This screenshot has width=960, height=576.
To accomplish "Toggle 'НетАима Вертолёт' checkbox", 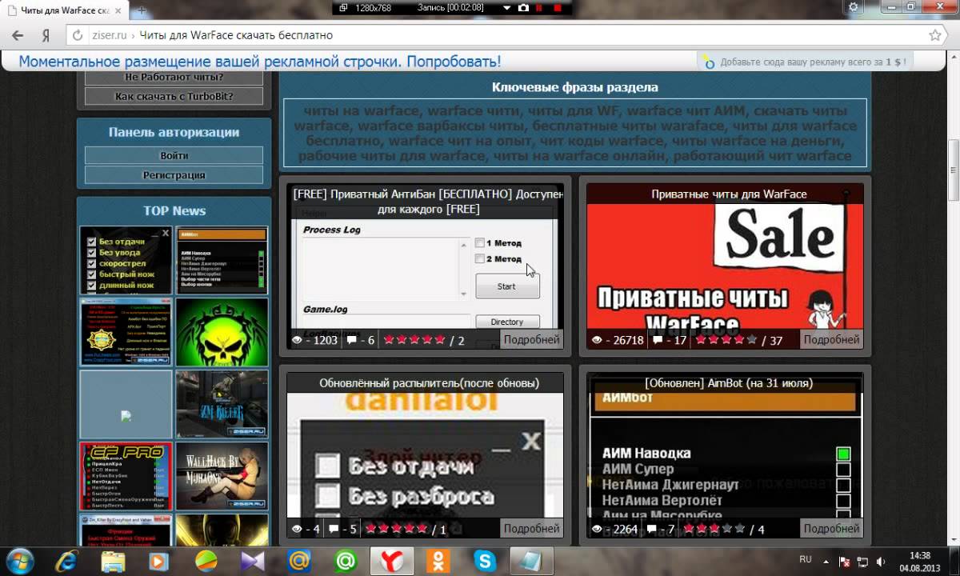I will pos(843,501).
